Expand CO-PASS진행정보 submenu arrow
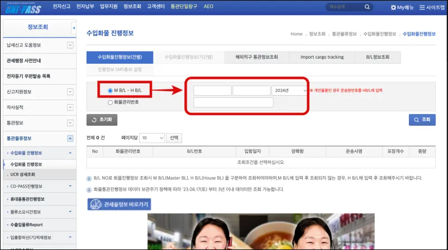The height and width of the screenshot is (250, 448). [70, 186]
